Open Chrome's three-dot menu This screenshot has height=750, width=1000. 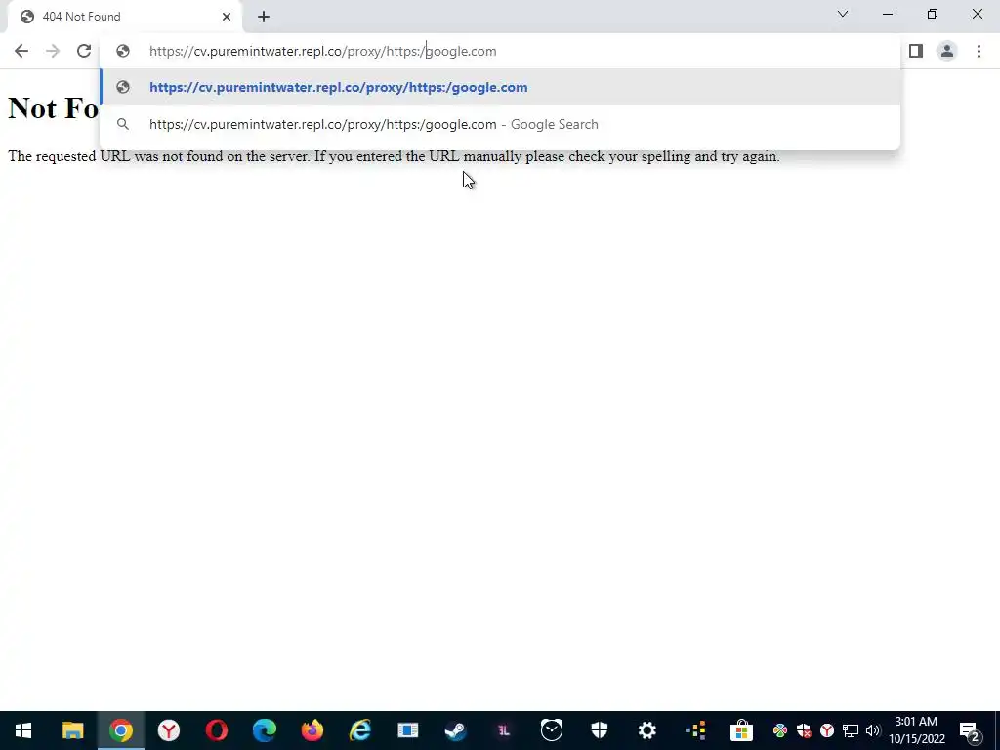tap(979, 51)
